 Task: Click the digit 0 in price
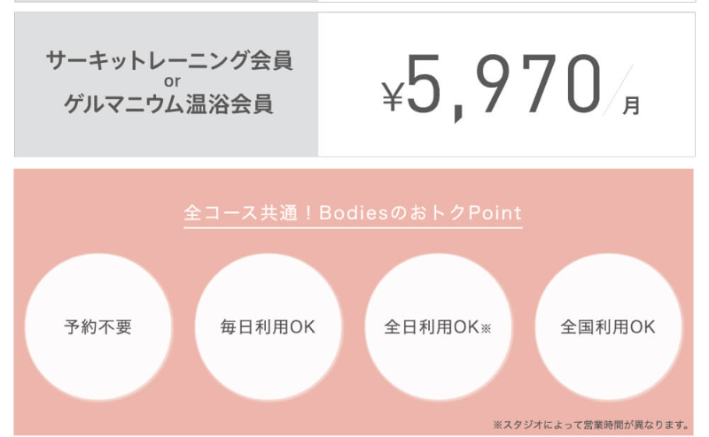point(584,83)
